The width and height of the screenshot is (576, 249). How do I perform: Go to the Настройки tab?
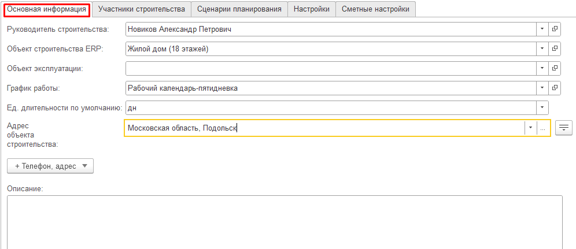[x=311, y=9]
